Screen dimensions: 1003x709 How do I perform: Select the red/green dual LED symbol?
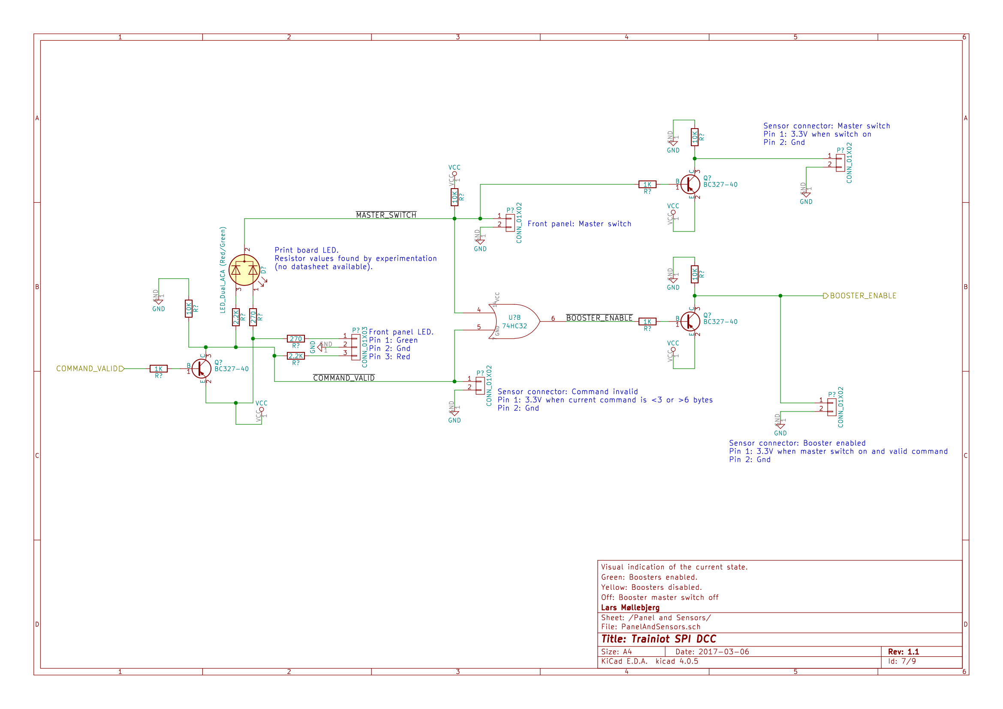244,270
